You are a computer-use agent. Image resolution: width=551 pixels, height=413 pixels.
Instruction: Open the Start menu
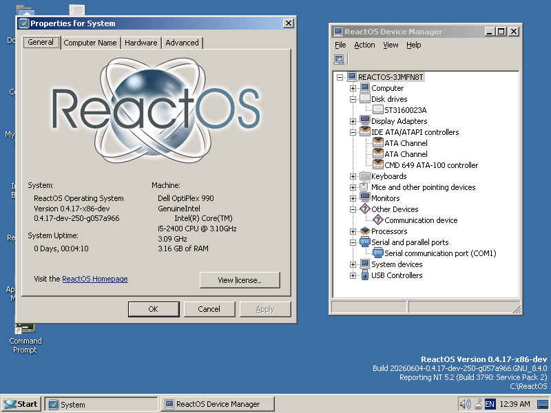[x=21, y=404]
